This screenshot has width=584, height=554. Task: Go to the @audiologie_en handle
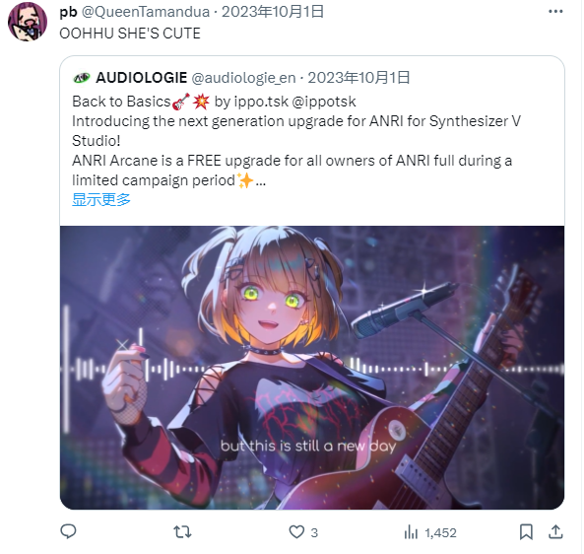click(x=243, y=78)
